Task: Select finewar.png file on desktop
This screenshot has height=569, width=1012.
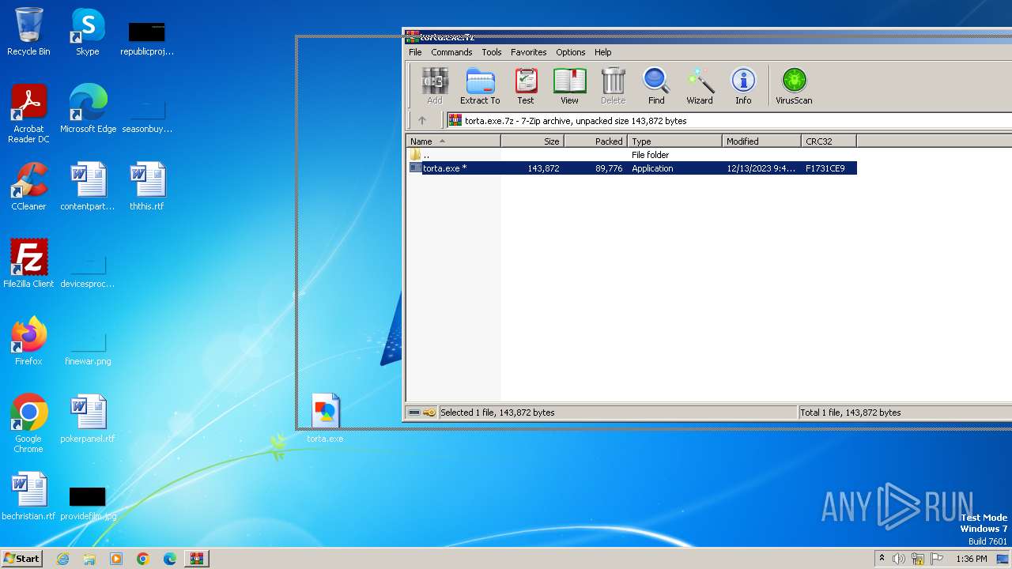Action: pos(88,348)
